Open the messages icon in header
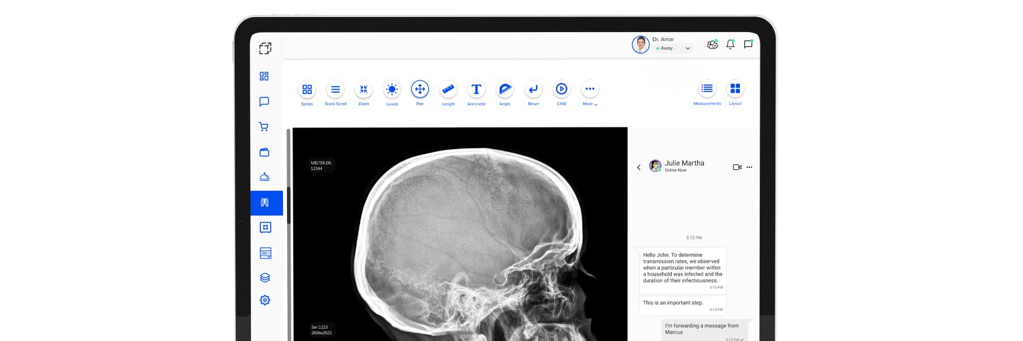Screen dimensions: 1023x341 point(748,44)
